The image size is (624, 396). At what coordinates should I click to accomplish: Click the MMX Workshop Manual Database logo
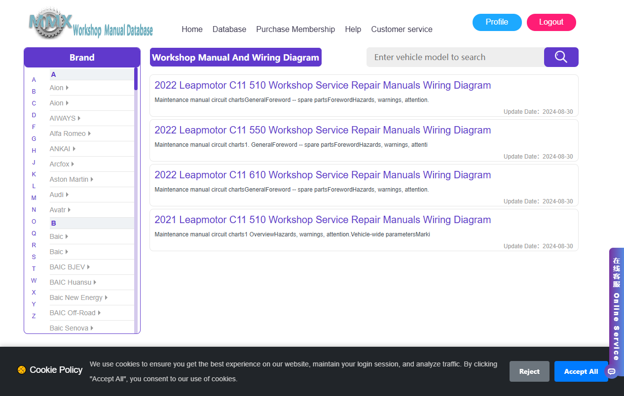pos(91,24)
